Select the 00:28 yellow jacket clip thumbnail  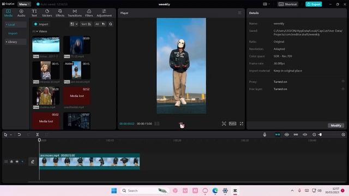click(46, 96)
